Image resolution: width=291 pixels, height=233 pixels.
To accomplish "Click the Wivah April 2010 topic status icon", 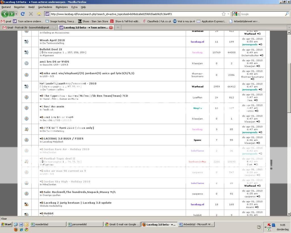I will coord(26,42).
